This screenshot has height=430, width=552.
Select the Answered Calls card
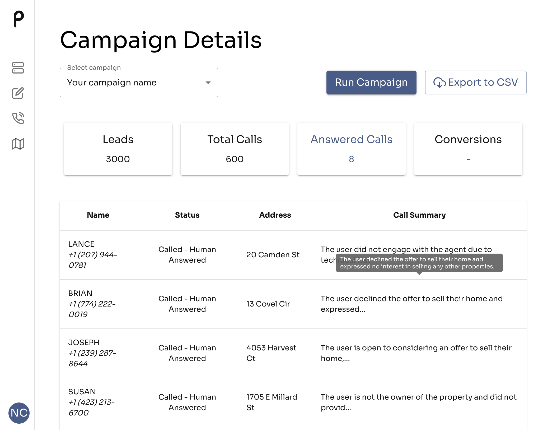coord(352,149)
